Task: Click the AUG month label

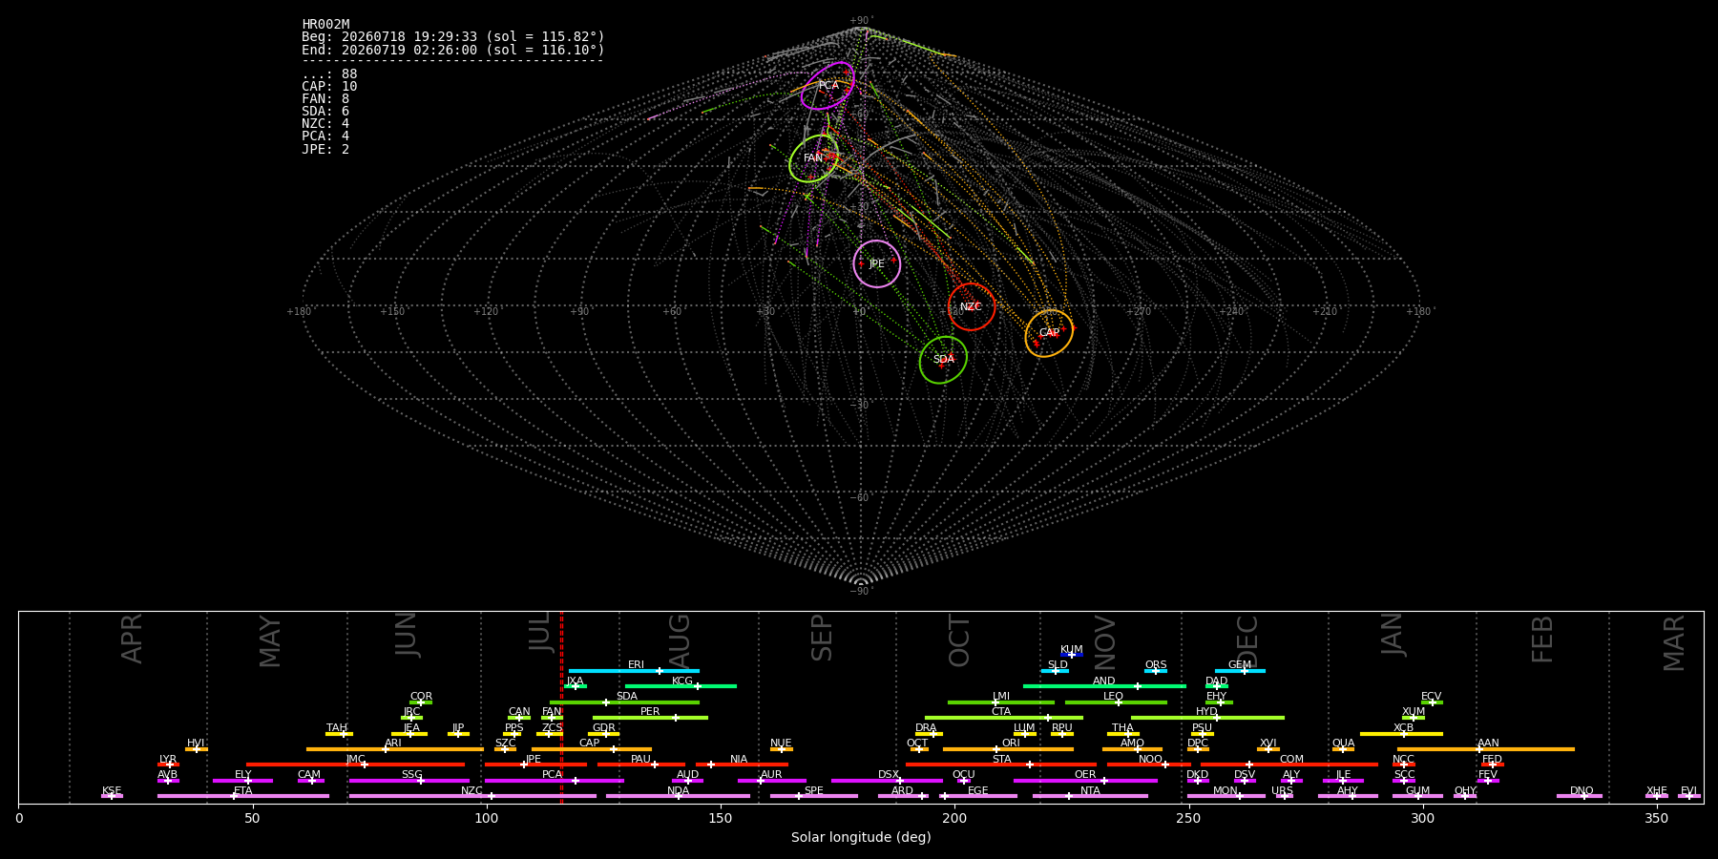Action: pyautogui.click(x=680, y=640)
